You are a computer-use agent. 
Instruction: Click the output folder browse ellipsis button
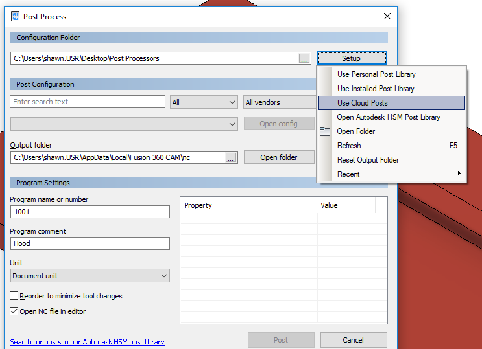pos(231,157)
